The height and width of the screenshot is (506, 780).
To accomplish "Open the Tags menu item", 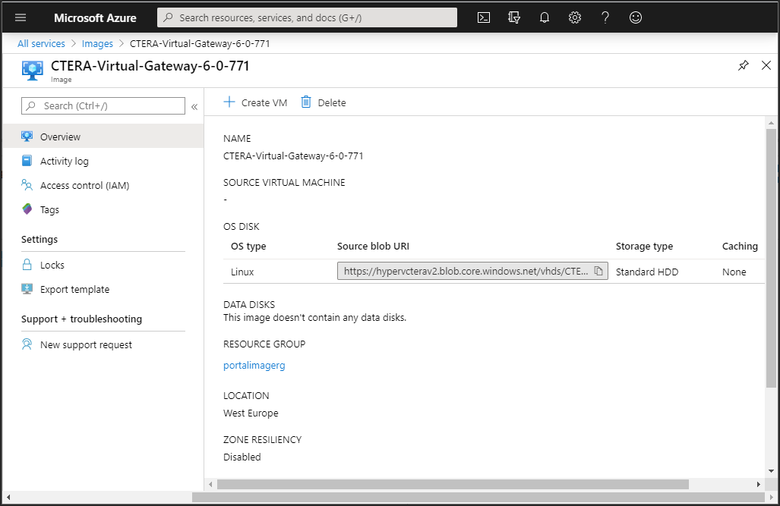I will (x=103, y=209).
